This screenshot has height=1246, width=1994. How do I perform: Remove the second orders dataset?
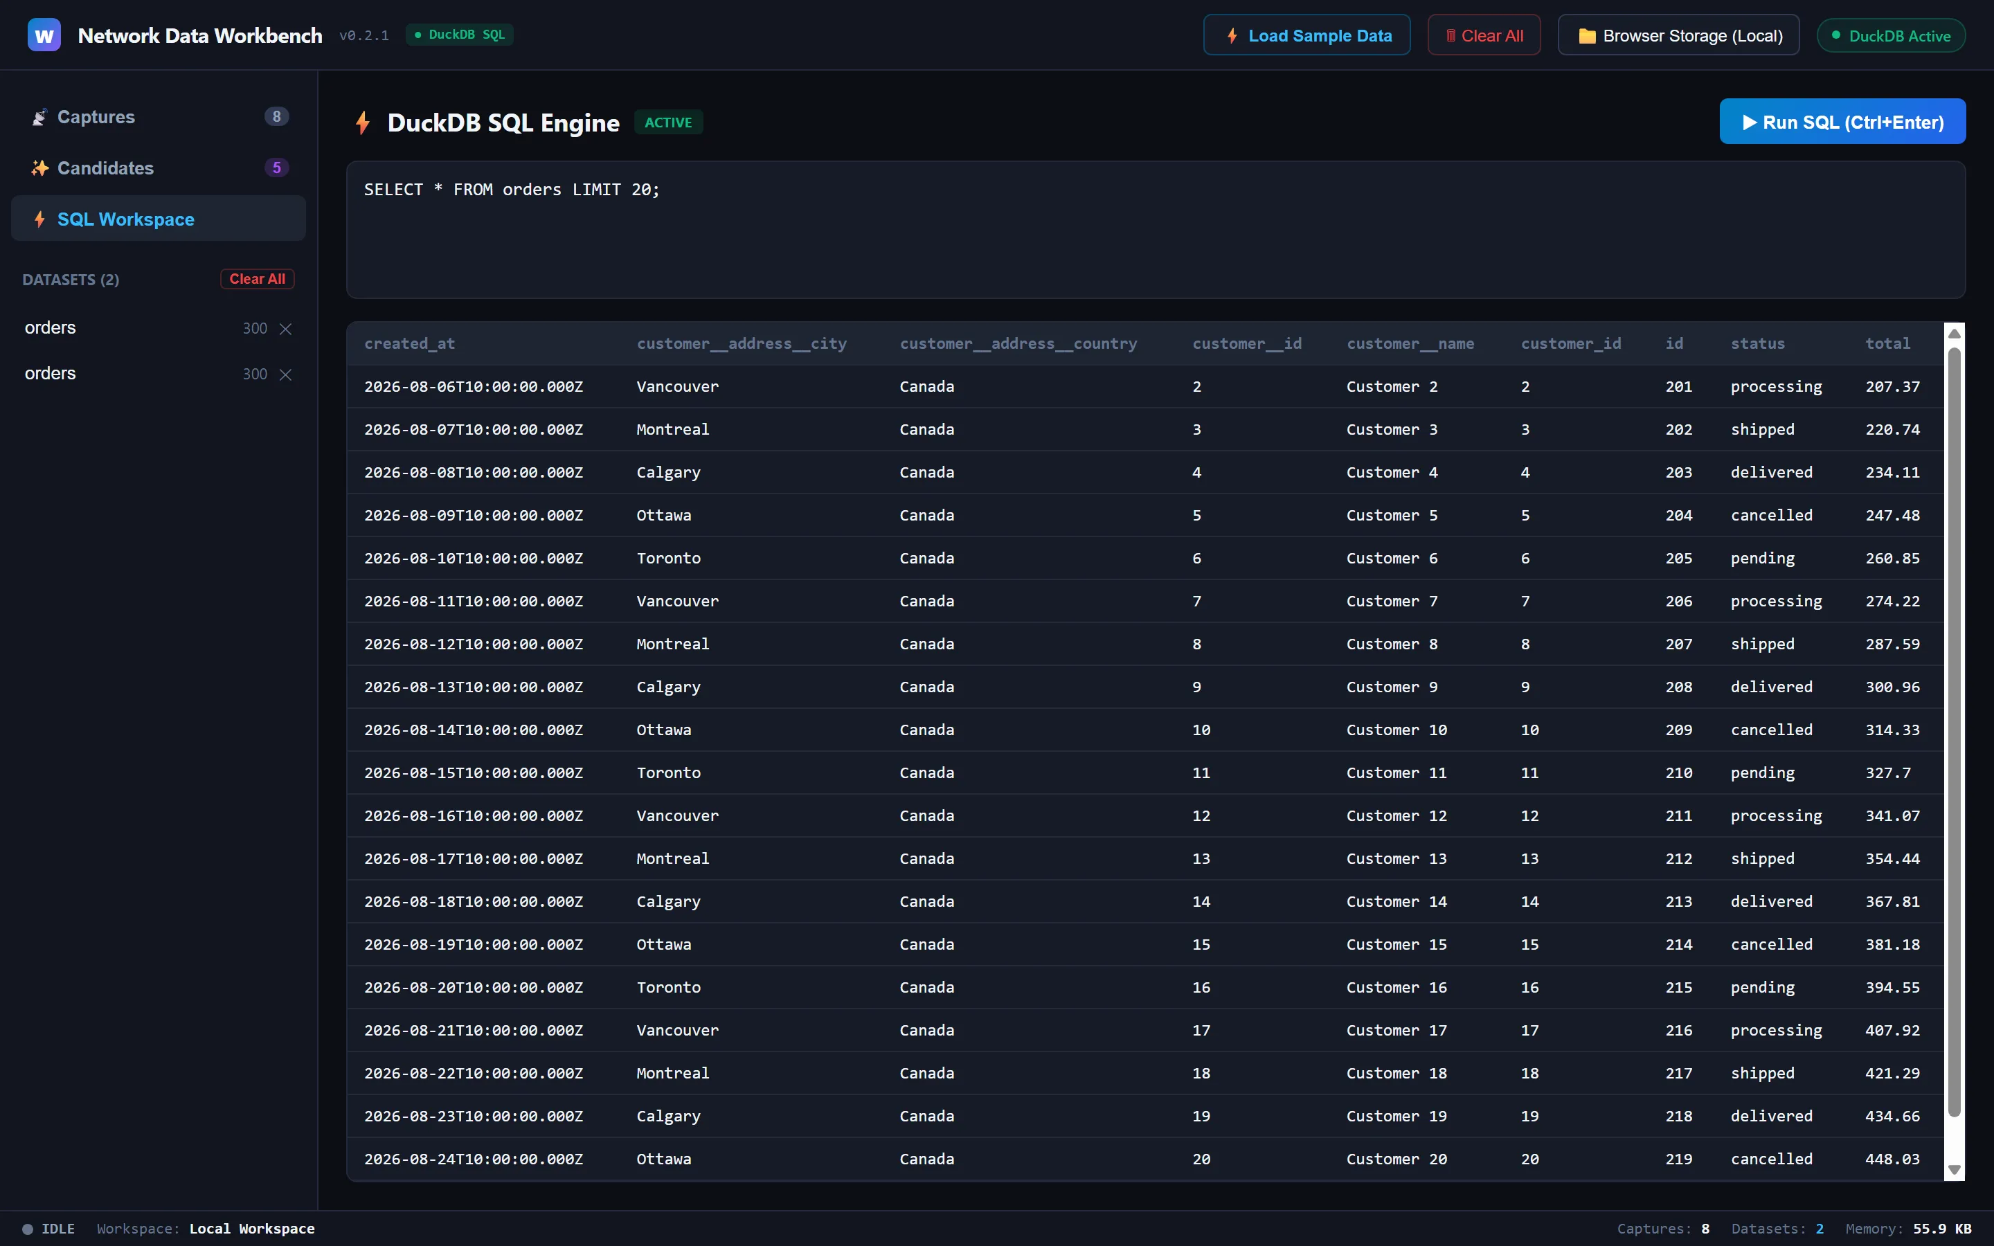(286, 374)
